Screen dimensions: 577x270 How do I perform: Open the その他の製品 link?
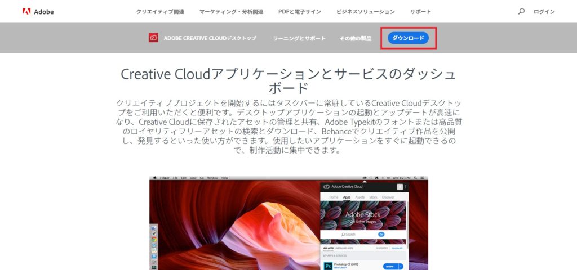coord(356,38)
